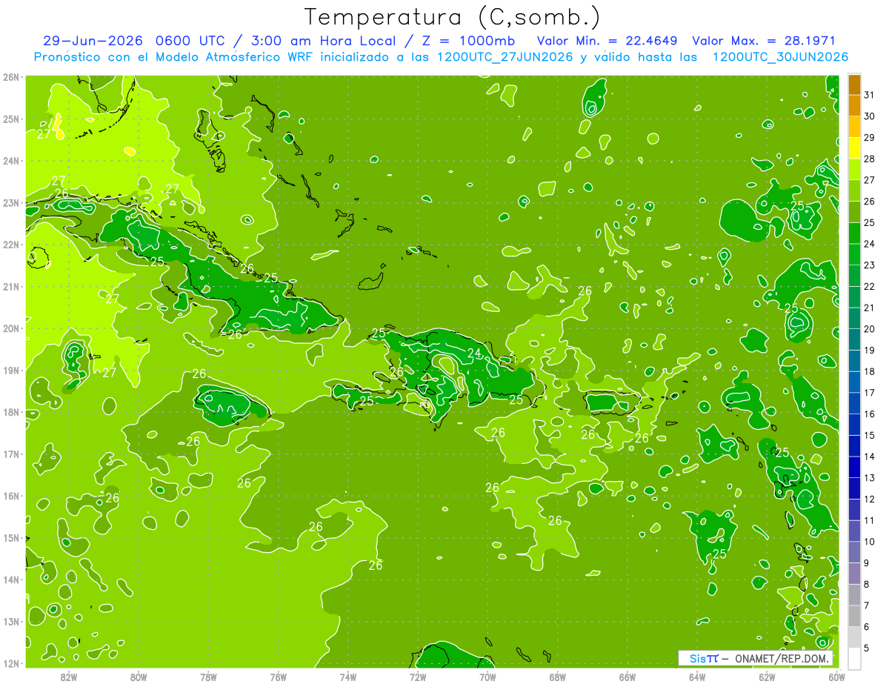Click the "1200UTC_30JUN2026" valid-until time
This screenshot has width=889, height=687.
(780, 57)
